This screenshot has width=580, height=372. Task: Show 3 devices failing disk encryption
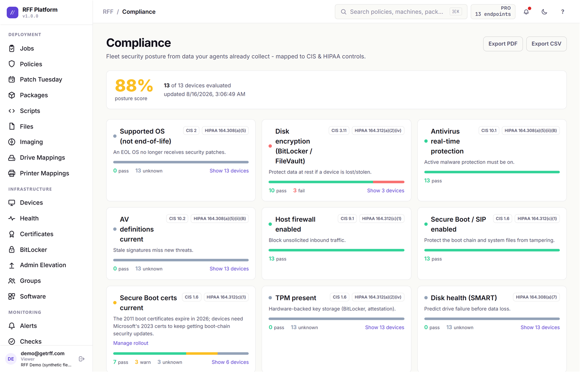point(386,191)
